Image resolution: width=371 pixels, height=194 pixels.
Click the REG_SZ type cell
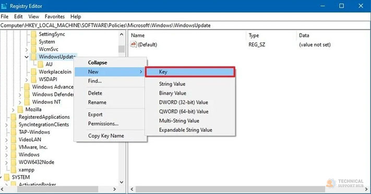[x=257, y=45]
